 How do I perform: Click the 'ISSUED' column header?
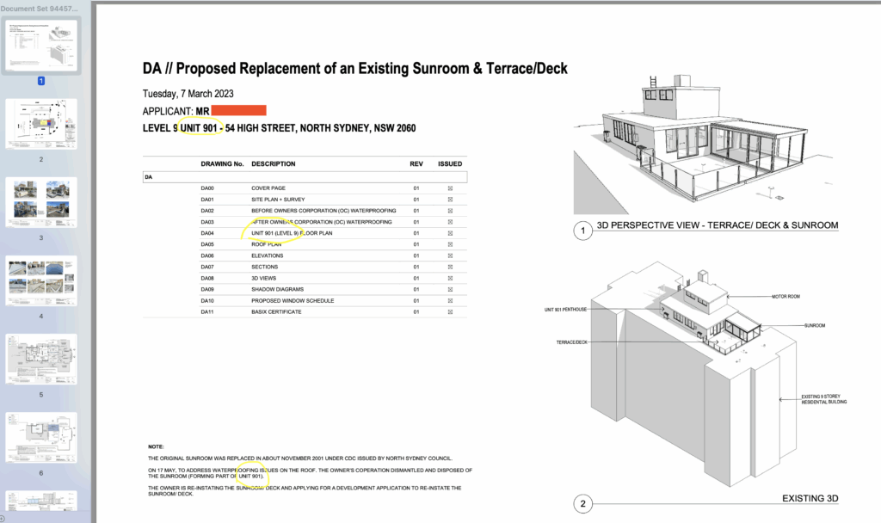(x=450, y=164)
